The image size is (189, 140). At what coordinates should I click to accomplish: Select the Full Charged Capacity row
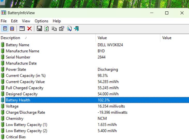click(25, 88)
